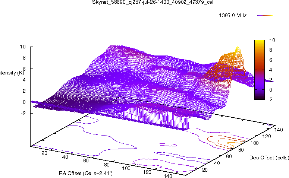Click the 140 tick on the RA Offset axis
The height and width of the screenshot is (178, 289).
point(168,176)
